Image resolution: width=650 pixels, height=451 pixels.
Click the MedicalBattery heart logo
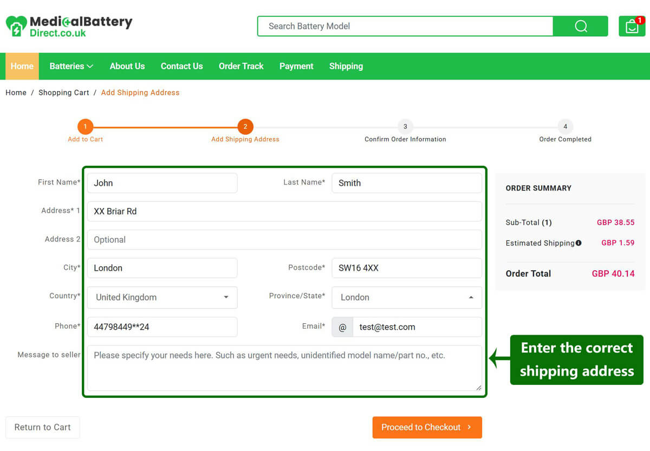coord(15,25)
